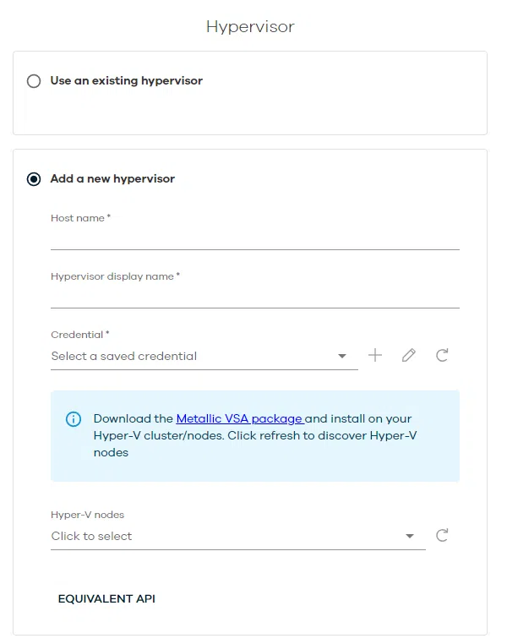Screen dimensions: 507x644
Task: Click the "Use an existing hypervisor" label text
Action: click(126, 81)
